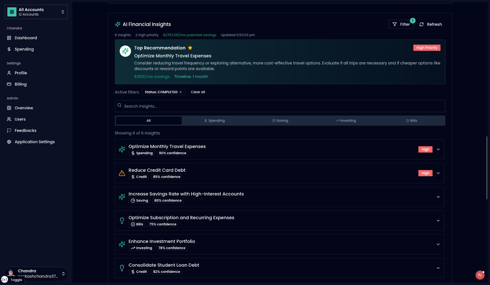Switch to the Saving tab
490x285 pixels.
pyautogui.click(x=280, y=121)
